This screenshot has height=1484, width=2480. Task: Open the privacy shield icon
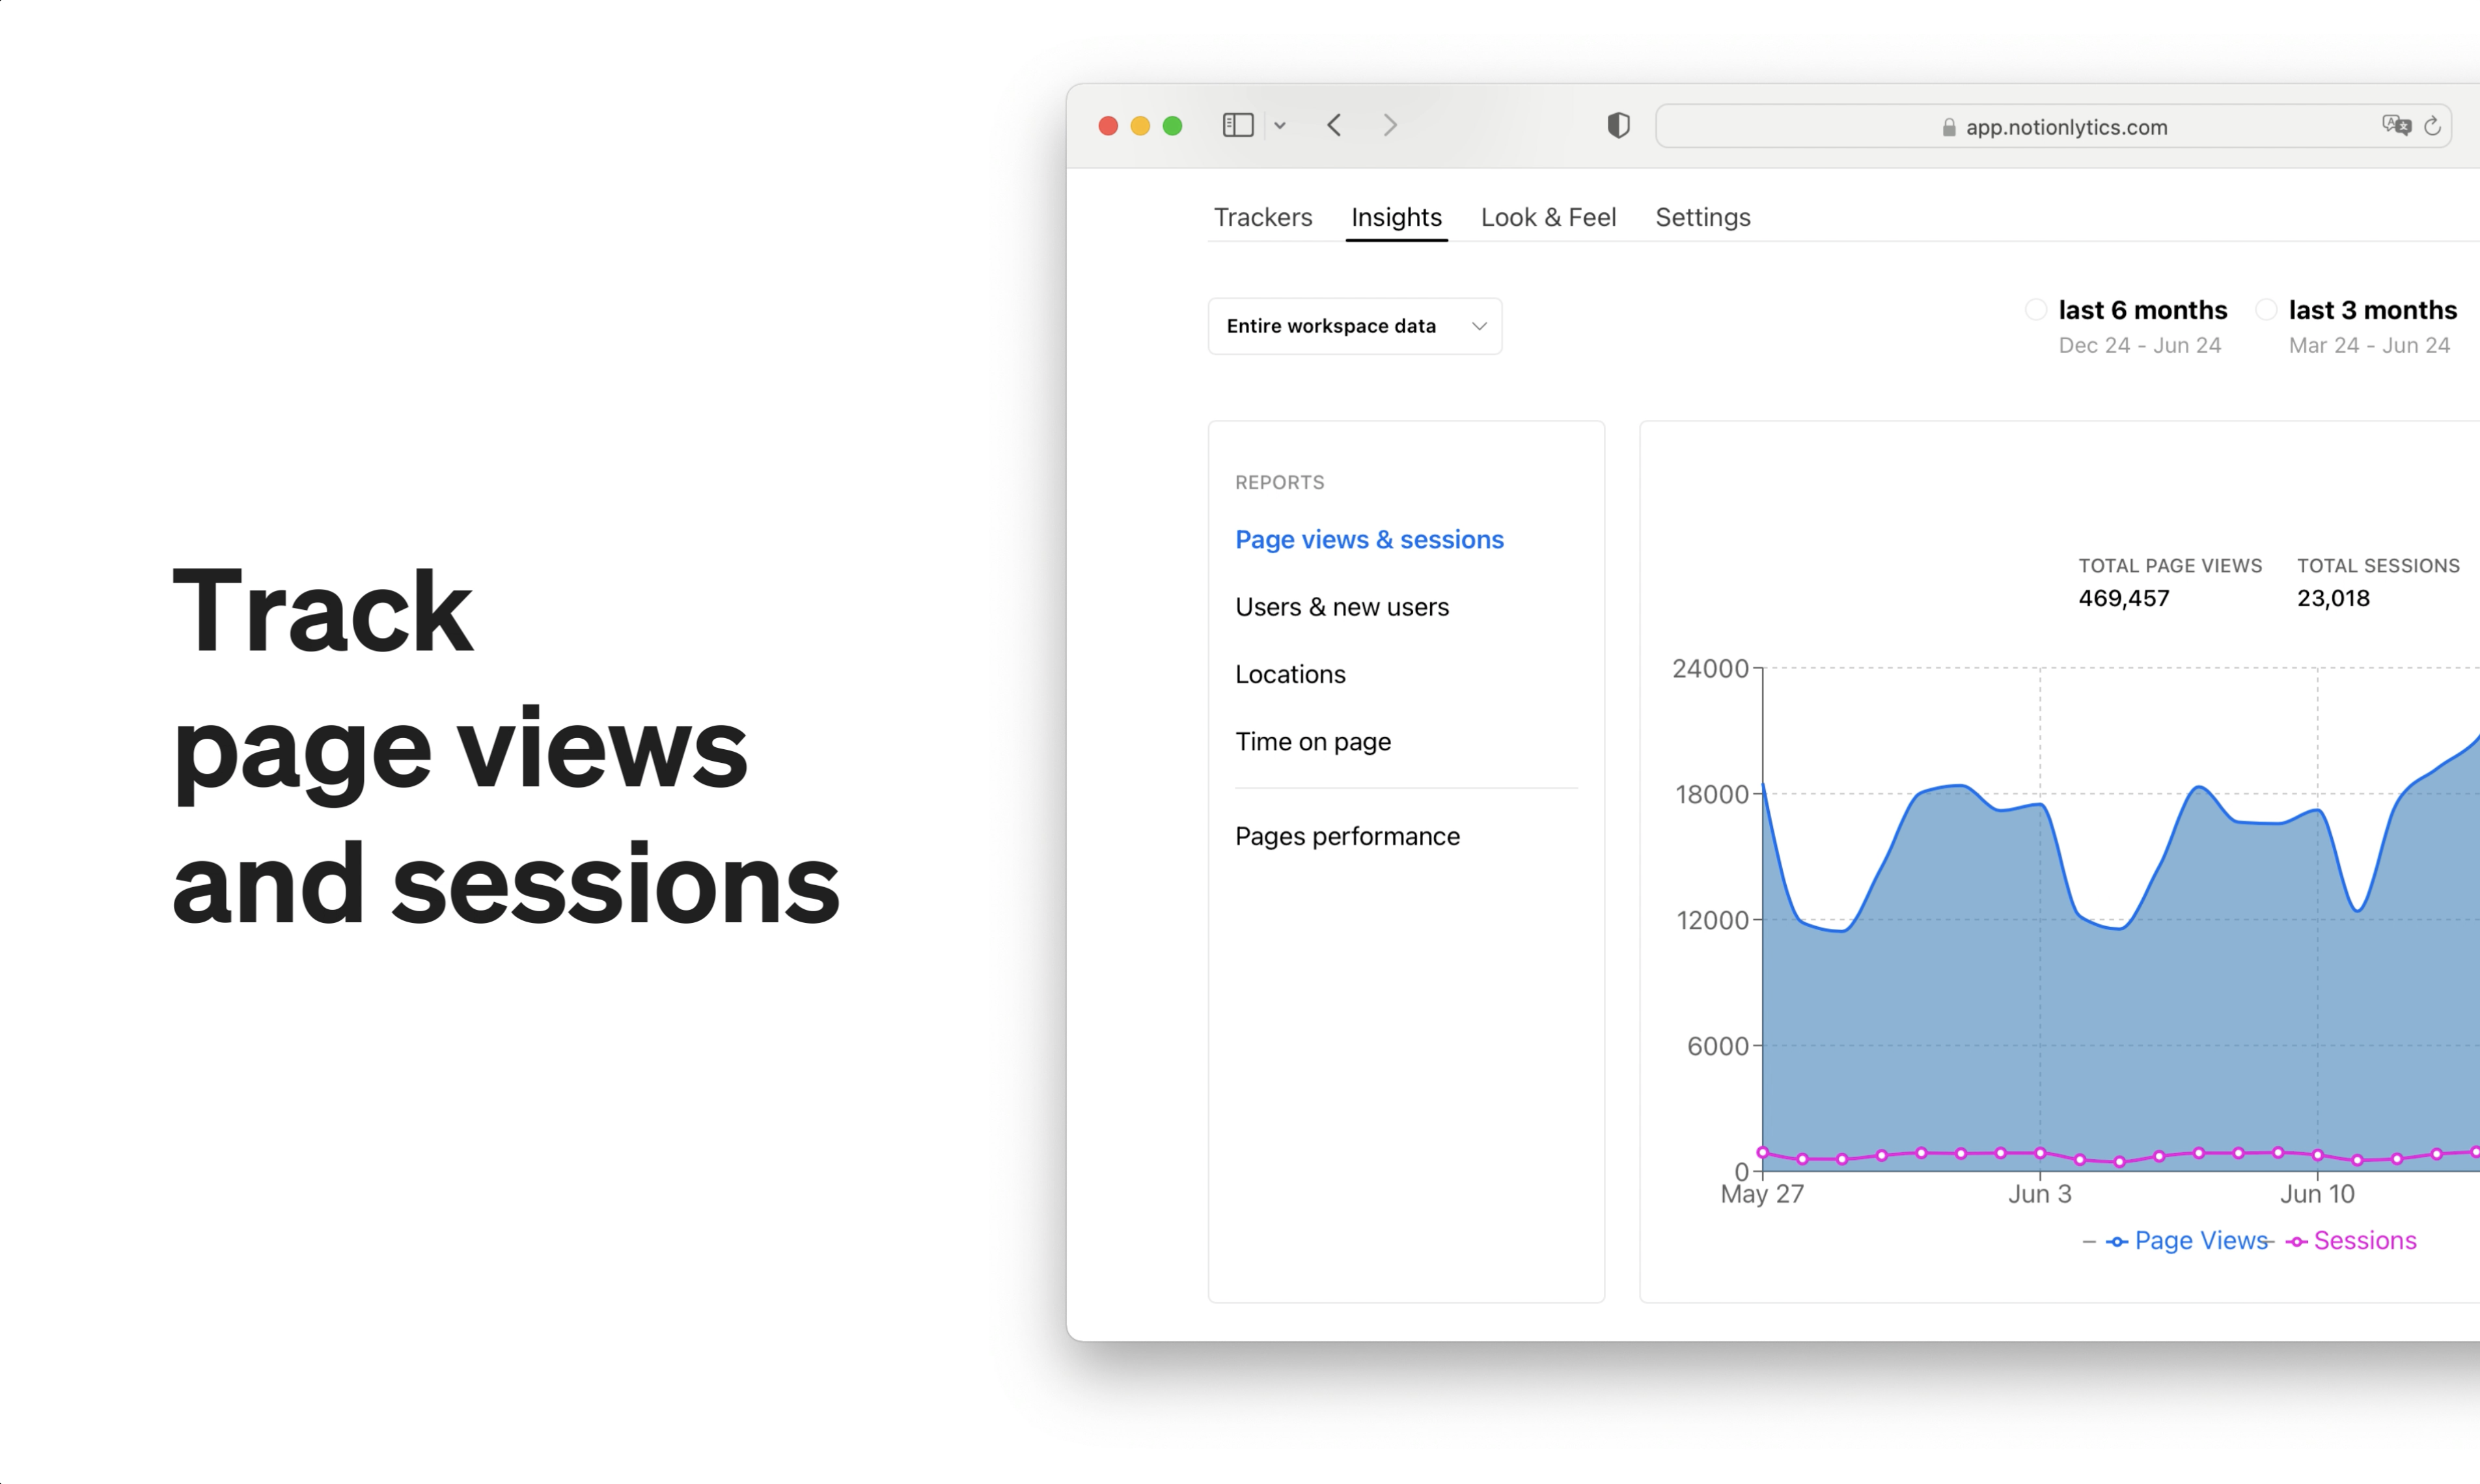click(1618, 125)
